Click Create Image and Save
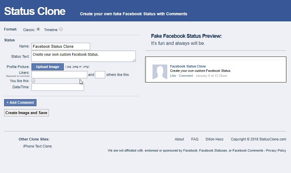This screenshot has height=173, width=291. click(26, 113)
